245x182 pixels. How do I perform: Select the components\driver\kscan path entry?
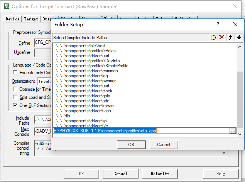(x=86, y=105)
